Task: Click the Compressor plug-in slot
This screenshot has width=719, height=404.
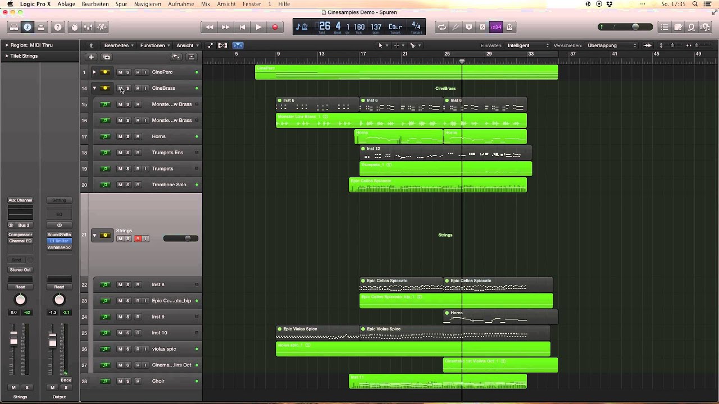Action: (x=20, y=235)
